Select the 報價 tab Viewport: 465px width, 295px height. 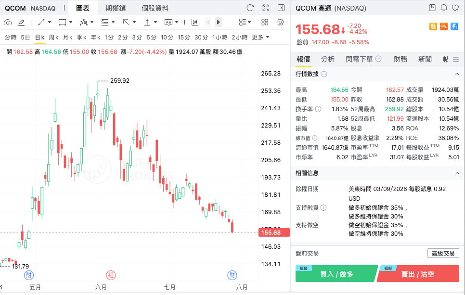coord(303,59)
